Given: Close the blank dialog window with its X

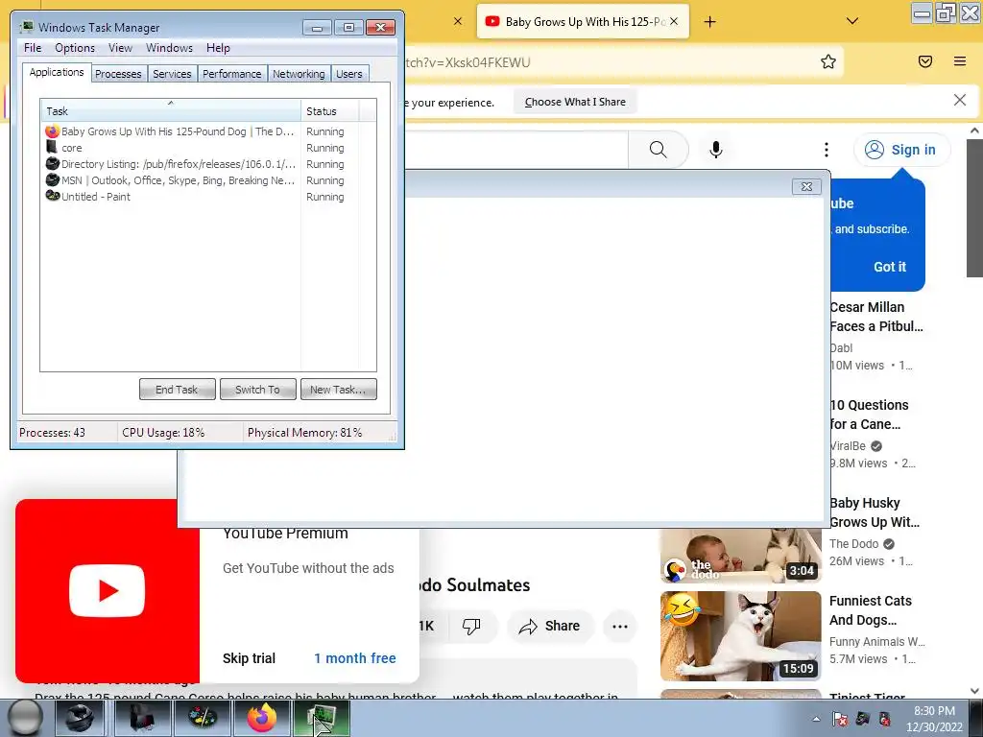Looking at the screenshot, I should (x=806, y=187).
